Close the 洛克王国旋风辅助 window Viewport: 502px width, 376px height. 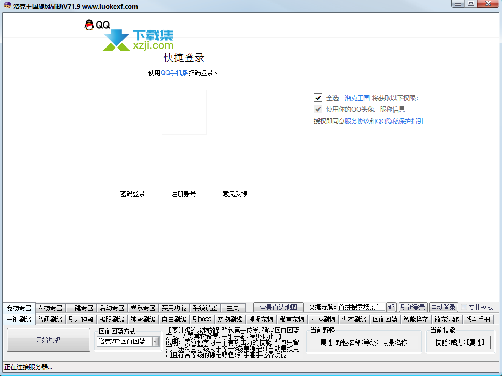488,4
